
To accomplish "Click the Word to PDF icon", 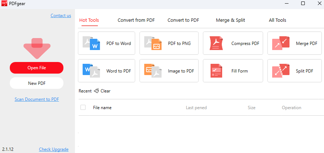I will [x=91, y=71].
